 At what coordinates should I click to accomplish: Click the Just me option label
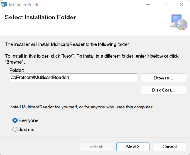click(x=26, y=130)
